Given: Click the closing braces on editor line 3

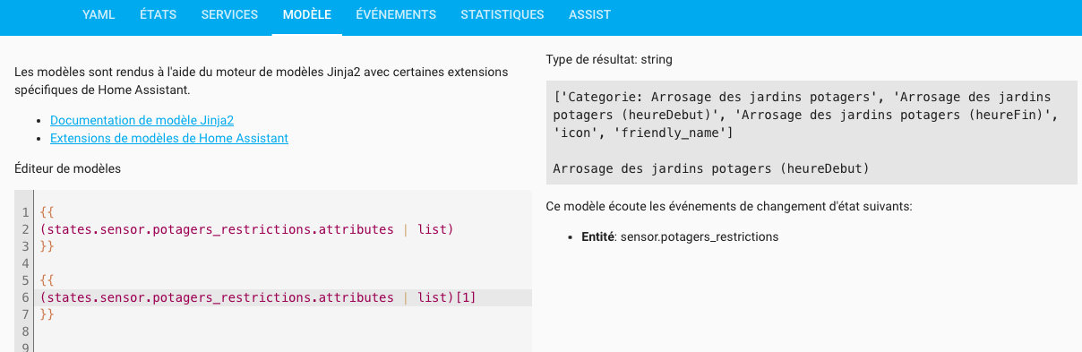Looking at the screenshot, I should (x=47, y=246).
